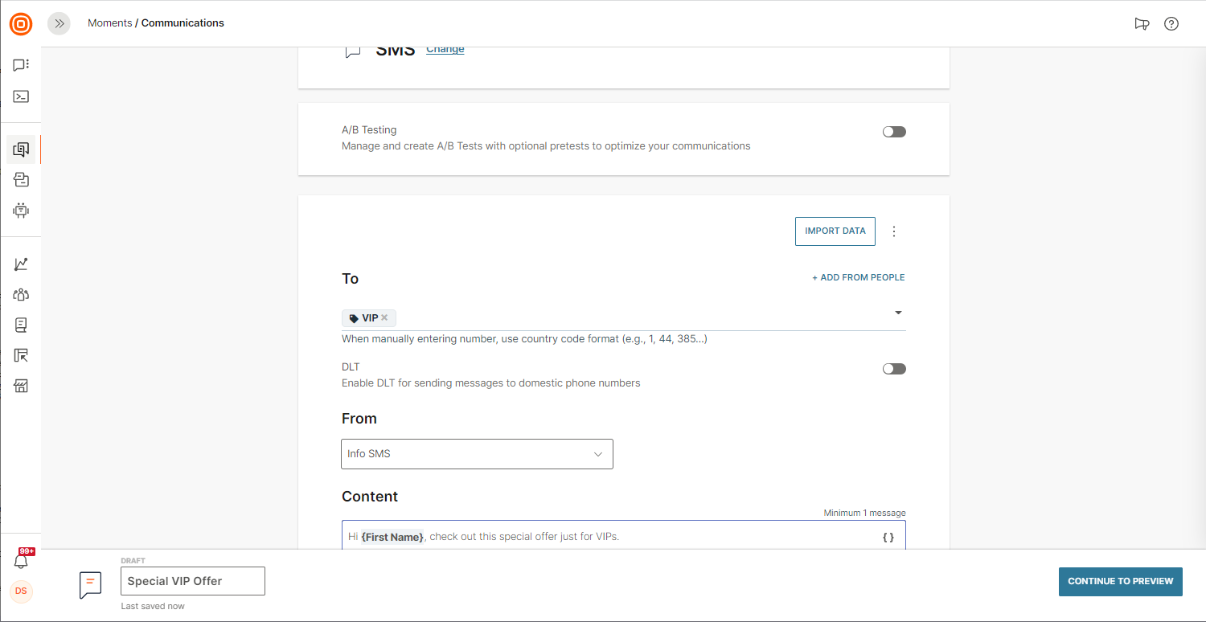The height and width of the screenshot is (622, 1206).
Task: Click the megaphone announcements icon
Action: pyautogui.click(x=1142, y=23)
